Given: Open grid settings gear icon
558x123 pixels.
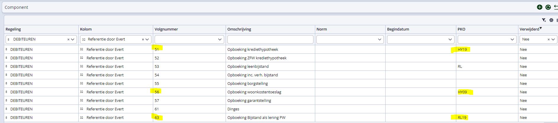Looking at the screenshot, I should point(551,20).
